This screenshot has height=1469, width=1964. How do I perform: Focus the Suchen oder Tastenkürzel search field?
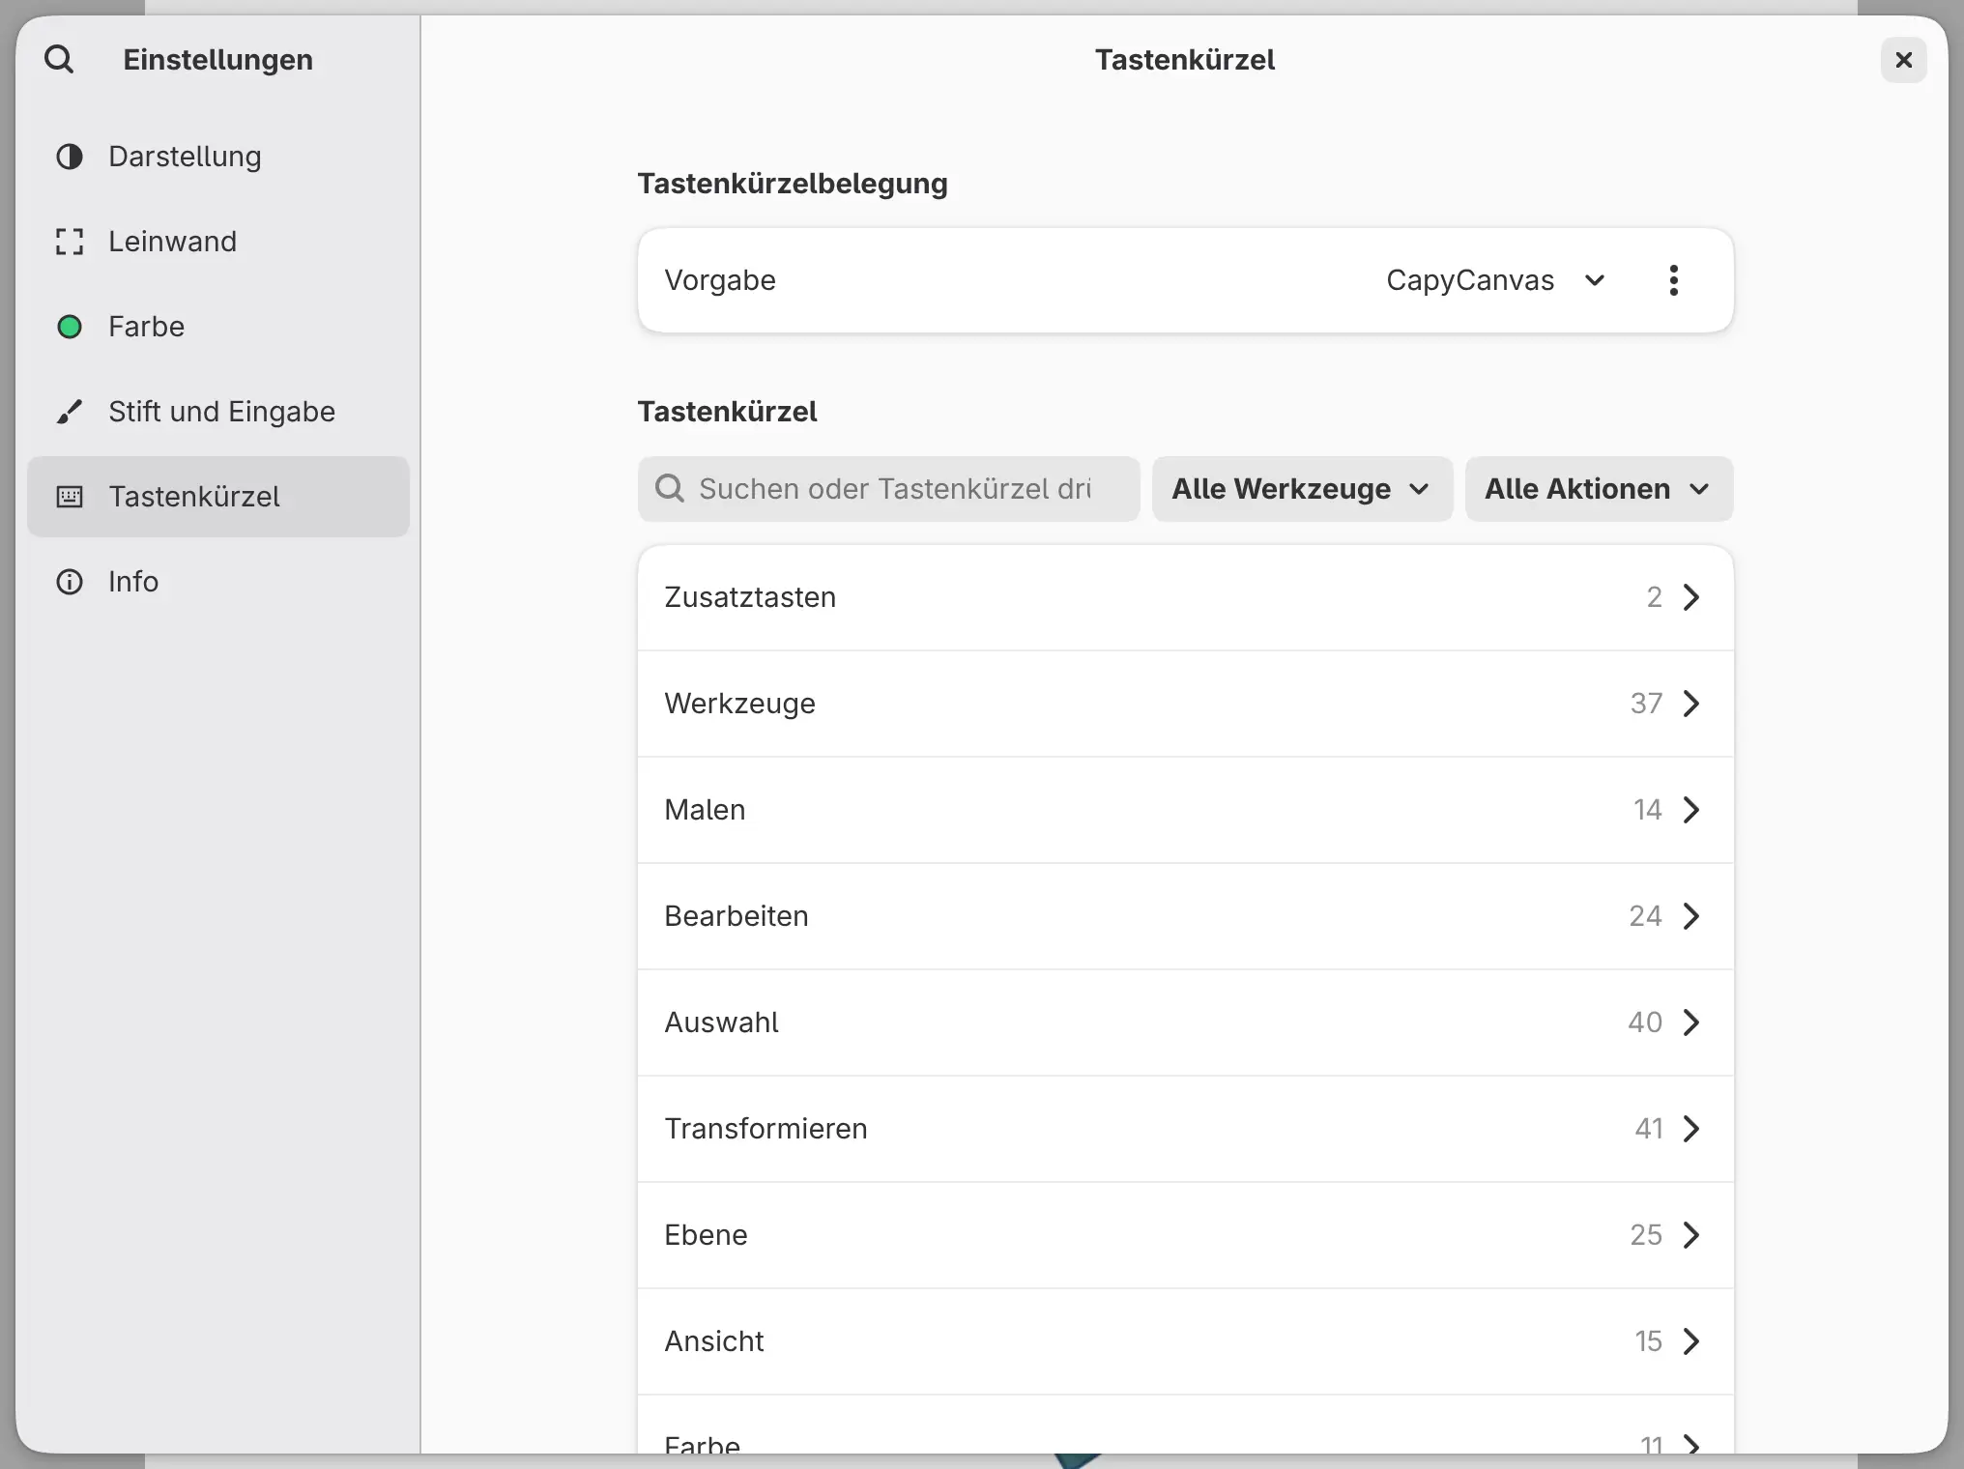click(x=888, y=489)
